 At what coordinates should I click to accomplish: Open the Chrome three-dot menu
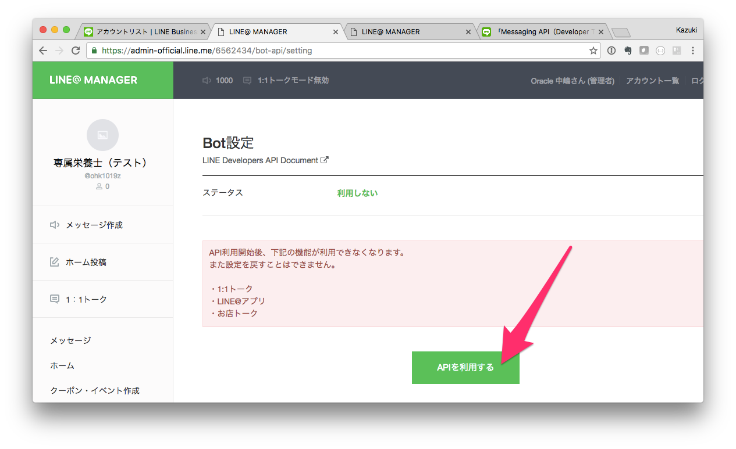(693, 51)
